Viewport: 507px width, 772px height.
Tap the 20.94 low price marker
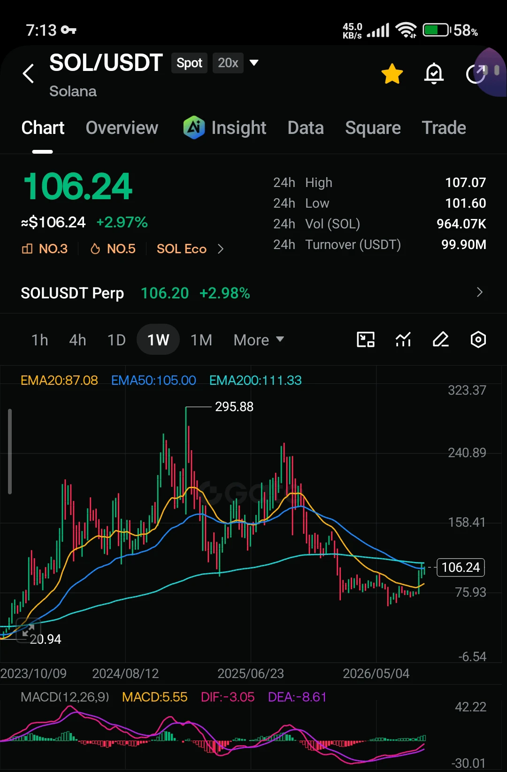(x=46, y=639)
